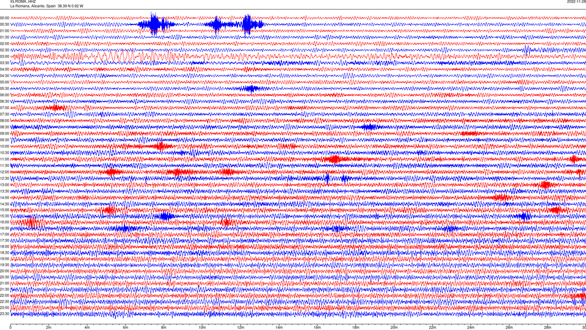Click the 20:00 row label
This screenshot has width=586, height=330.
click(4, 271)
